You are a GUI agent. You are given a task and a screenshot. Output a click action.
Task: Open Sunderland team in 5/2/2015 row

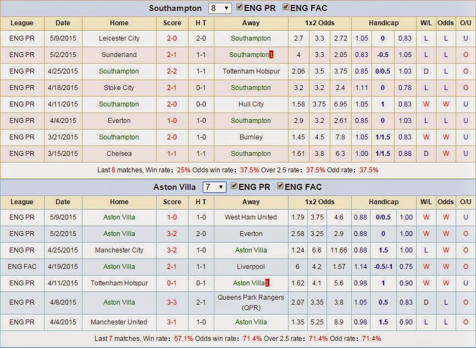(x=119, y=54)
